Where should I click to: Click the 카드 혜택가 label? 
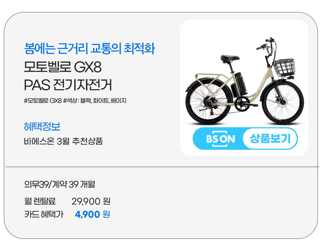click(44, 215)
